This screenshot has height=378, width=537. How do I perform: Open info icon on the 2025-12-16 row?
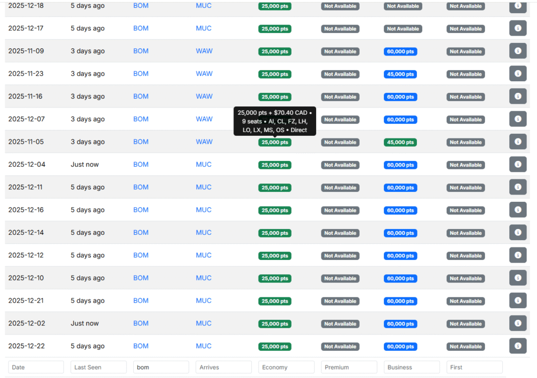[518, 210]
